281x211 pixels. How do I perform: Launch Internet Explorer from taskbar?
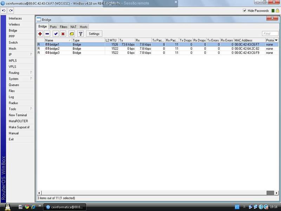click(33, 207)
